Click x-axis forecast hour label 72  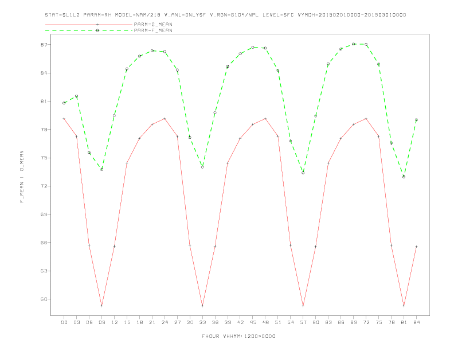tap(366, 322)
